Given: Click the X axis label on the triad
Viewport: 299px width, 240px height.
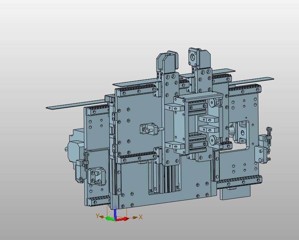Looking at the screenshot, I should tap(141, 217).
